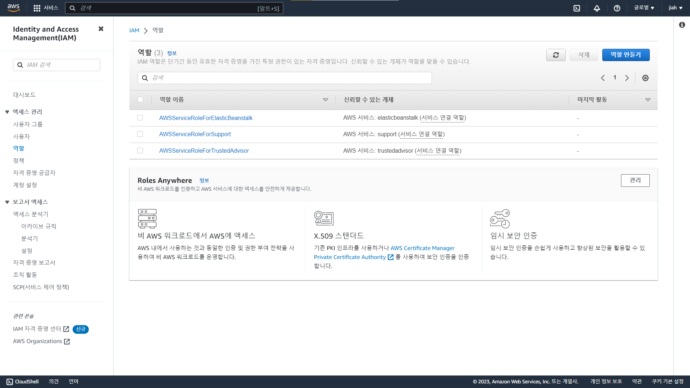The height and width of the screenshot is (388, 690).
Task: Select 역할 in the sidebar
Action: (x=19, y=148)
